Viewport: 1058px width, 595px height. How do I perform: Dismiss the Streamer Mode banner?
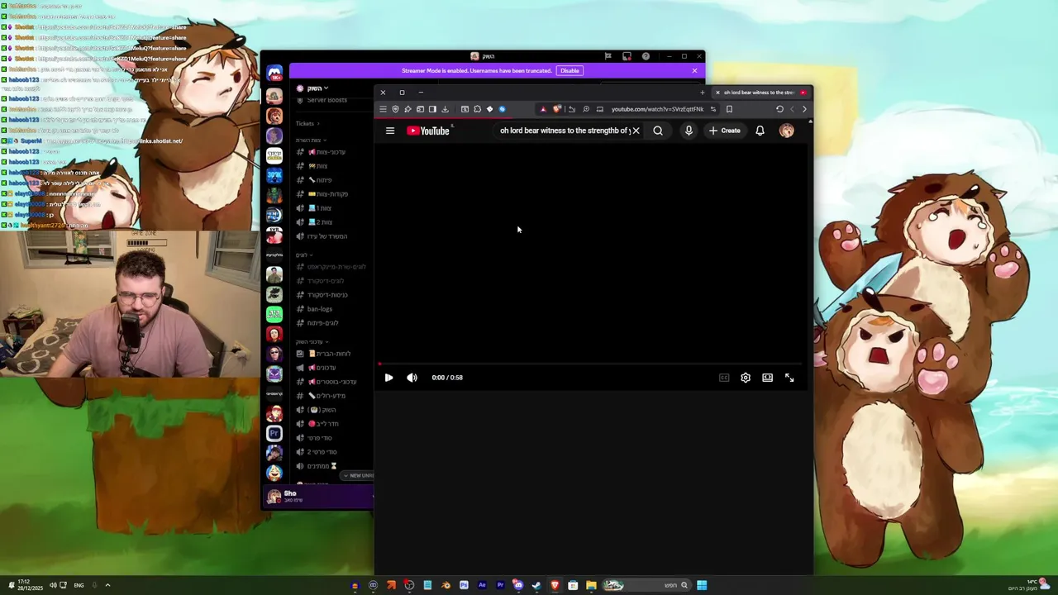click(694, 70)
